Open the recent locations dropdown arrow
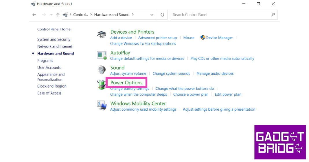 [x=51, y=15]
